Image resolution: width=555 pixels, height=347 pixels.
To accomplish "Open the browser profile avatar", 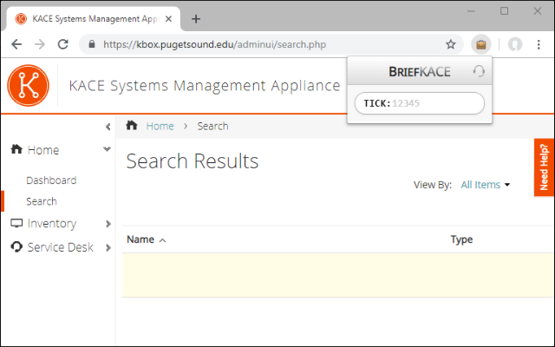I will pos(515,43).
